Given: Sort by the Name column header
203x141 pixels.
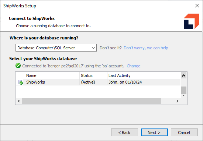Looking at the screenshot, I should coord(52,75).
